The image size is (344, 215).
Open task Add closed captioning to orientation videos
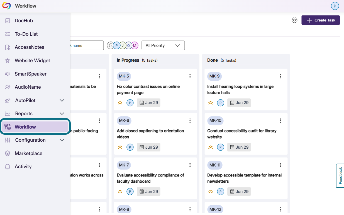tap(150, 134)
